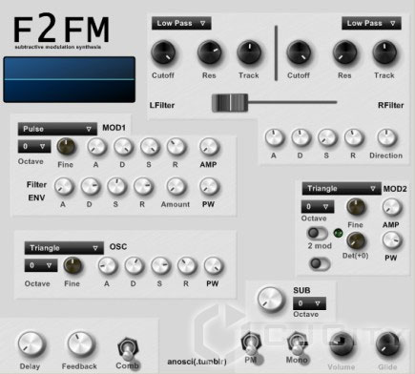The width and height of the screenshot is (415, 374).
Task: Click the OSC envelope R knob
Action: pos(187,266)
